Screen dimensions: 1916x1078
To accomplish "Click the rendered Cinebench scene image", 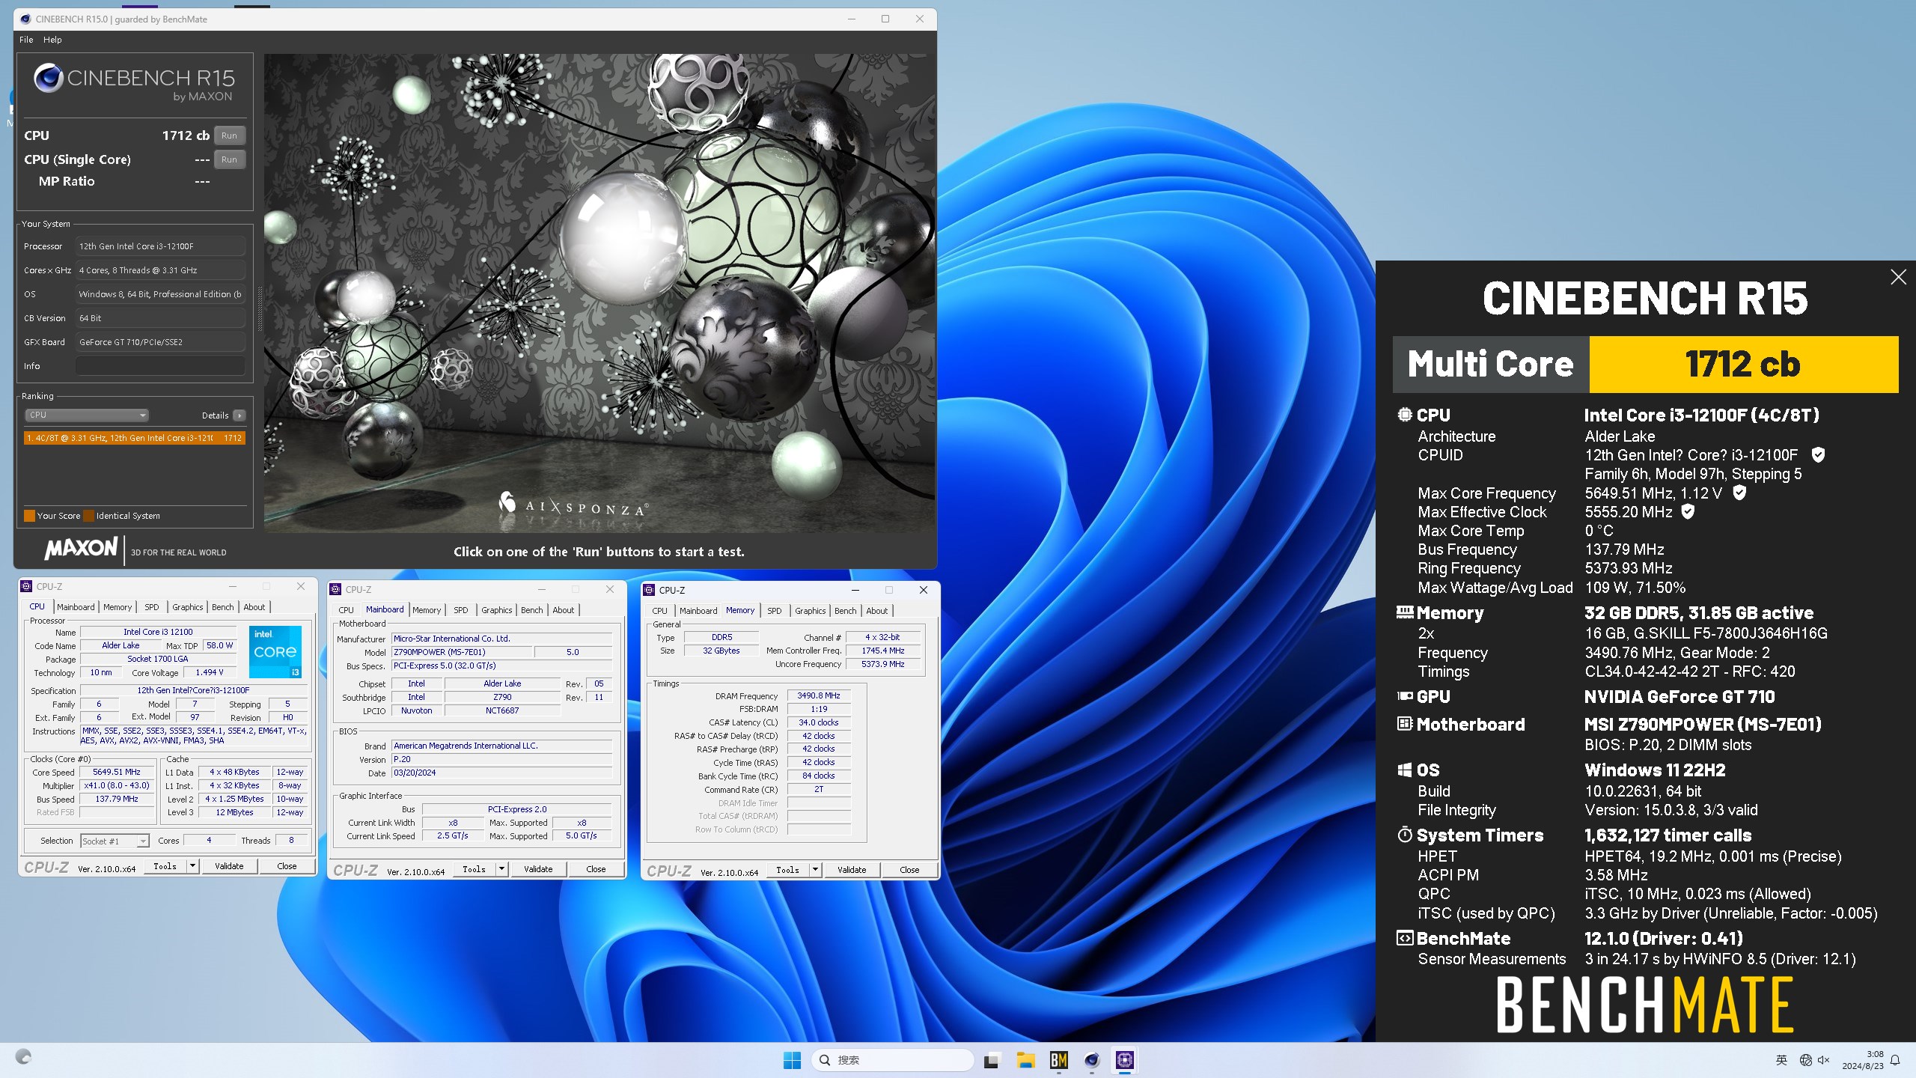I will pyautogui.click(x=599, y=293).
